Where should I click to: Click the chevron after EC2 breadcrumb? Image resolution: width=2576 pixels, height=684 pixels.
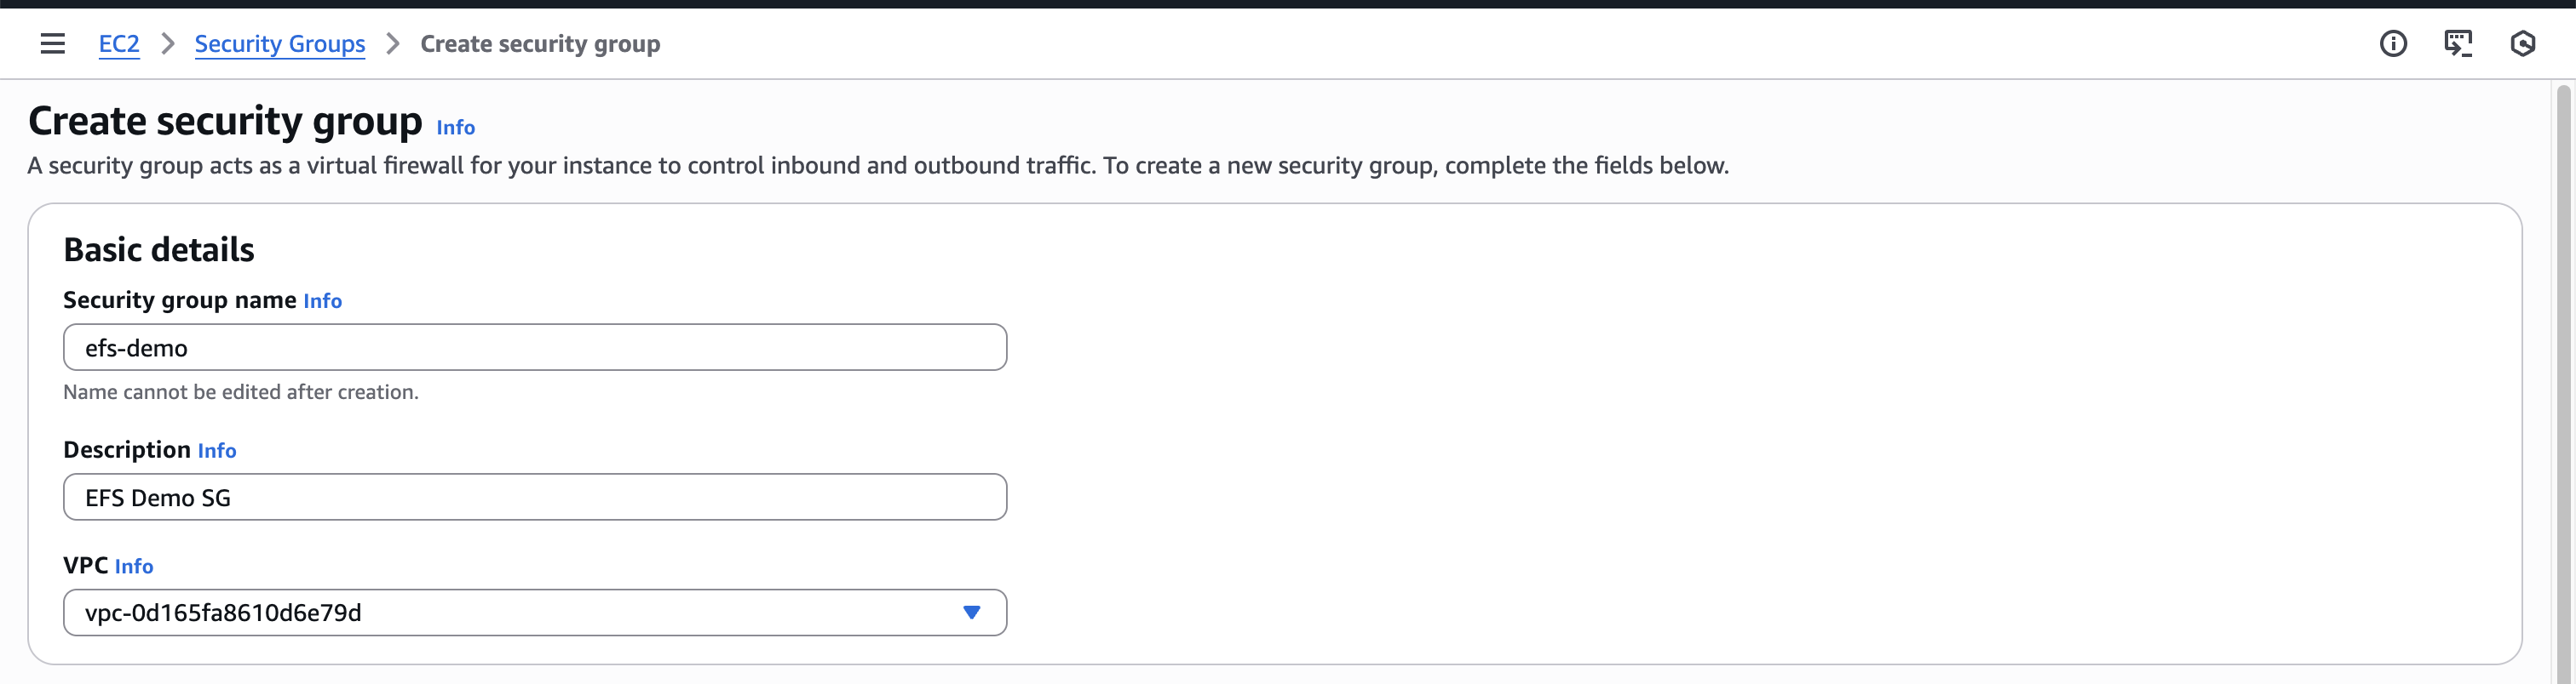click(x=168, y=44)
